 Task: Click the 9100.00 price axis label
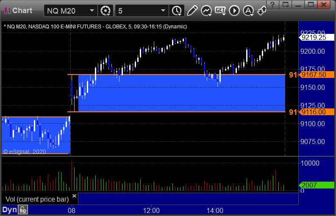(313, 124)
